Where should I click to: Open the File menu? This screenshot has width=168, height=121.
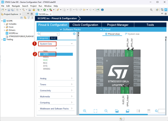[3, 6]
